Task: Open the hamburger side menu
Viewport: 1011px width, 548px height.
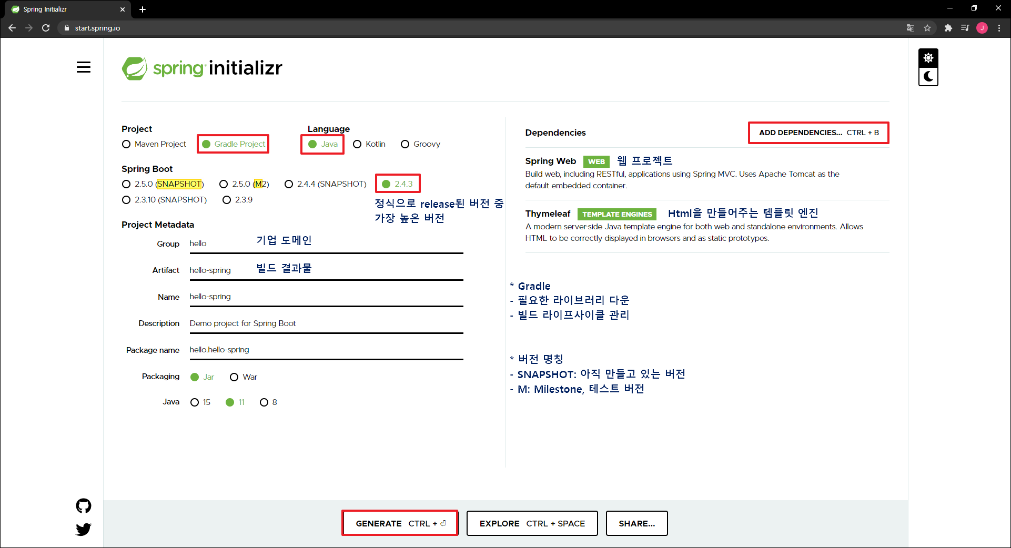Action: point(84,67)
